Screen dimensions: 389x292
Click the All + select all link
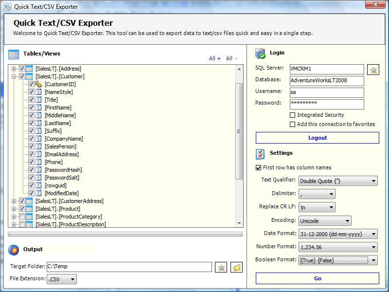(x=214, y=58)
